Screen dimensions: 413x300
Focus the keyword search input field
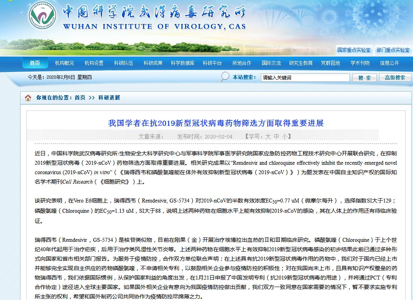coord(305,78)
